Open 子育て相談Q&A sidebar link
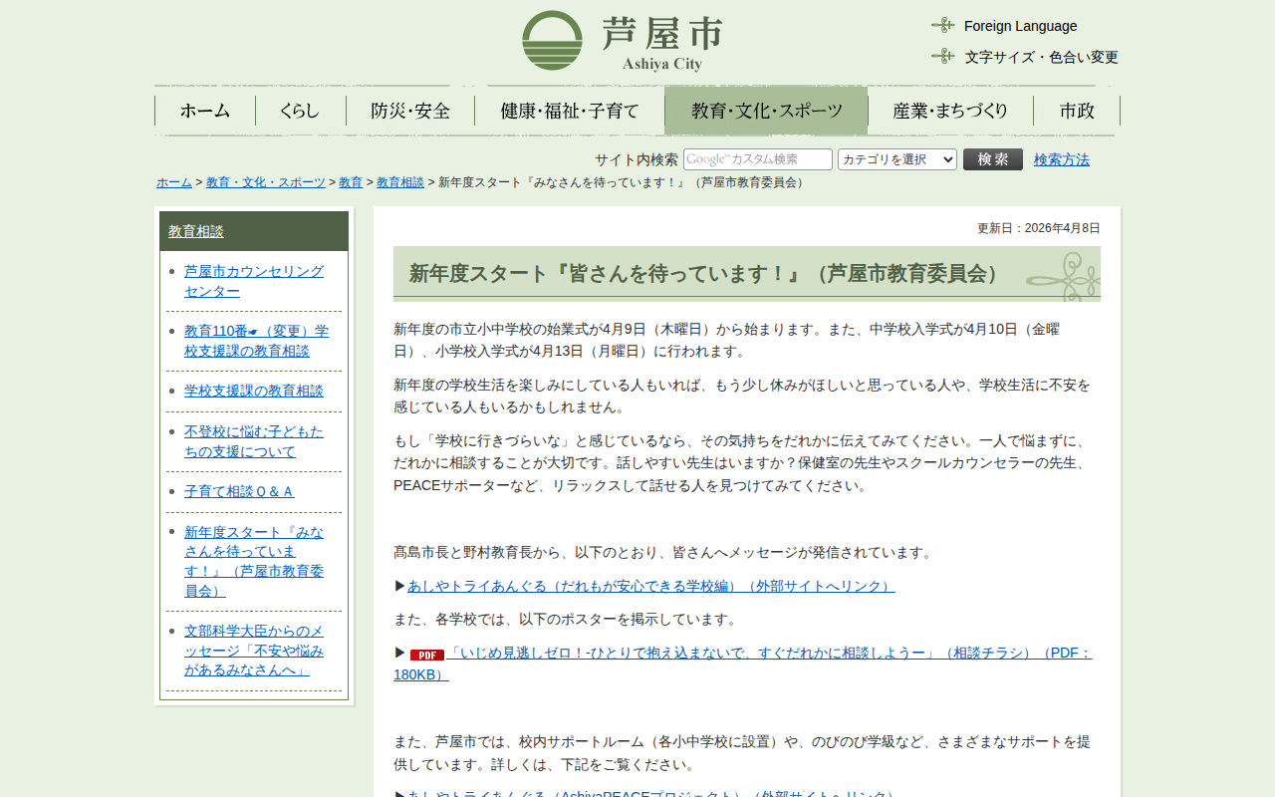 coord(239,491)
